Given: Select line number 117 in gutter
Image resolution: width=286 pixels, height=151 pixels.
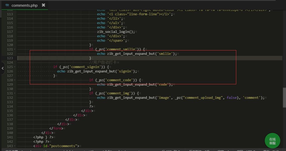Looking at the screenshot, I should click(9, 32).
